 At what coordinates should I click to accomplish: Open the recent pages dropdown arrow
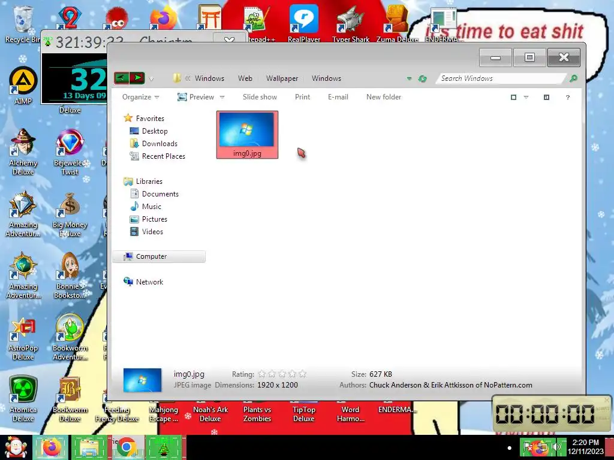coord(151,79)
